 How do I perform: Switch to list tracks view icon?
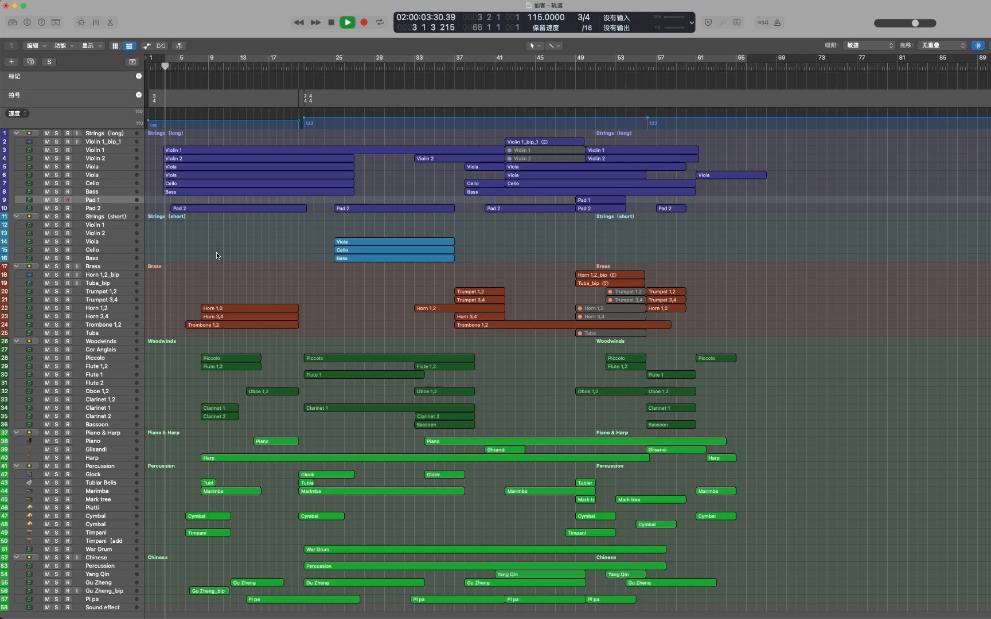pyautogui.click(x=129, y=46)
